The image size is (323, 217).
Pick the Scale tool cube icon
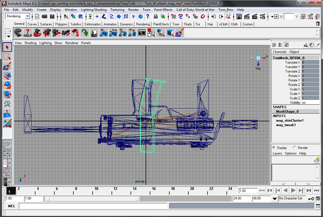pyautogui.click(x=7, y=95)
